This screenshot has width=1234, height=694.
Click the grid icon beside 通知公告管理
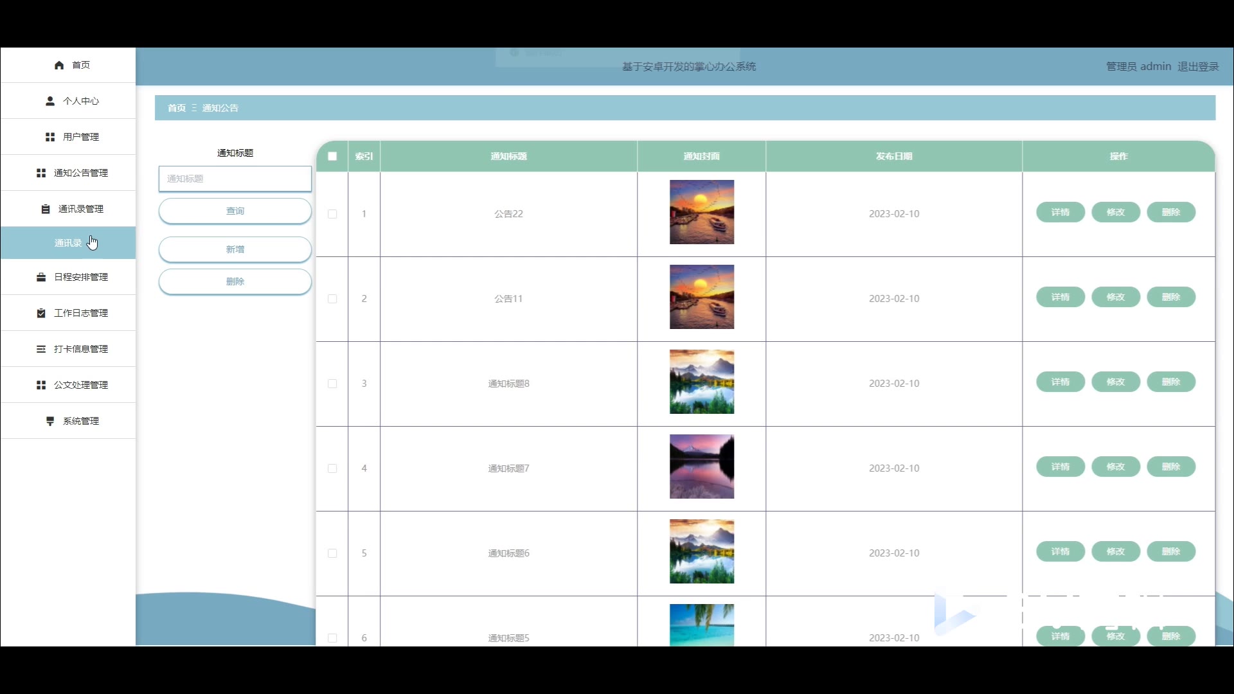coord(41,173)
